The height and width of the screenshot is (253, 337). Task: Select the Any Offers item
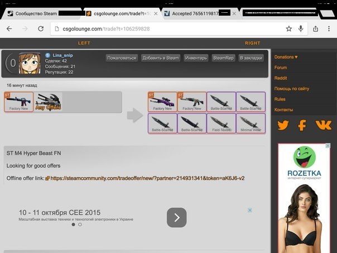48,102
